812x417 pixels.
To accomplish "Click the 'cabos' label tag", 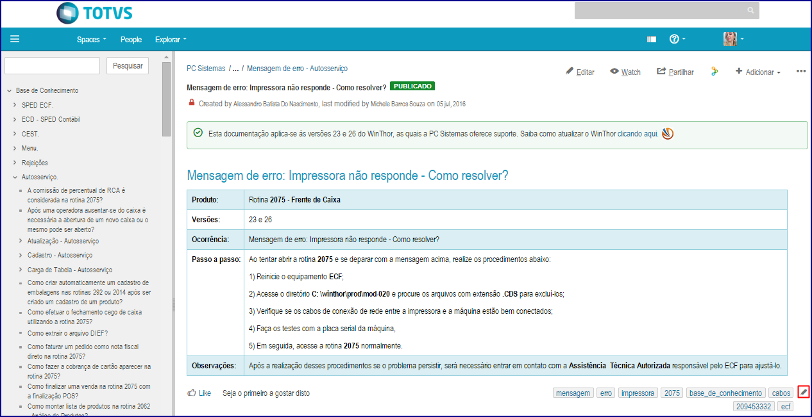I will pos(781,393).
